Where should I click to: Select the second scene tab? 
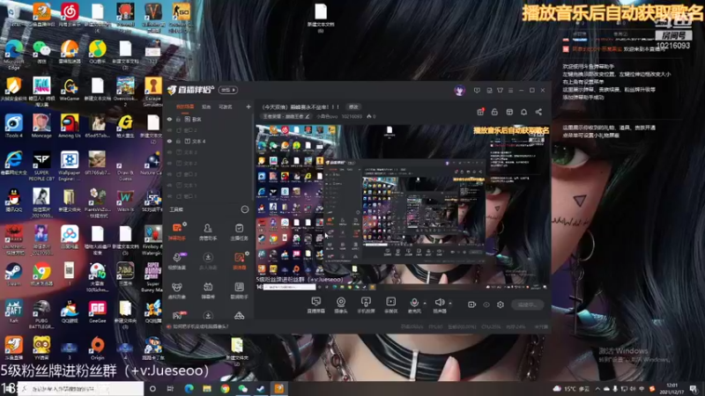click(206, 106)
